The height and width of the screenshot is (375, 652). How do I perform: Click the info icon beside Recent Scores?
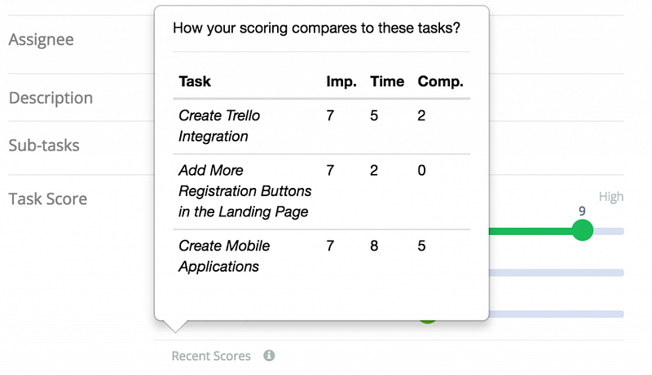pos(269,355)
